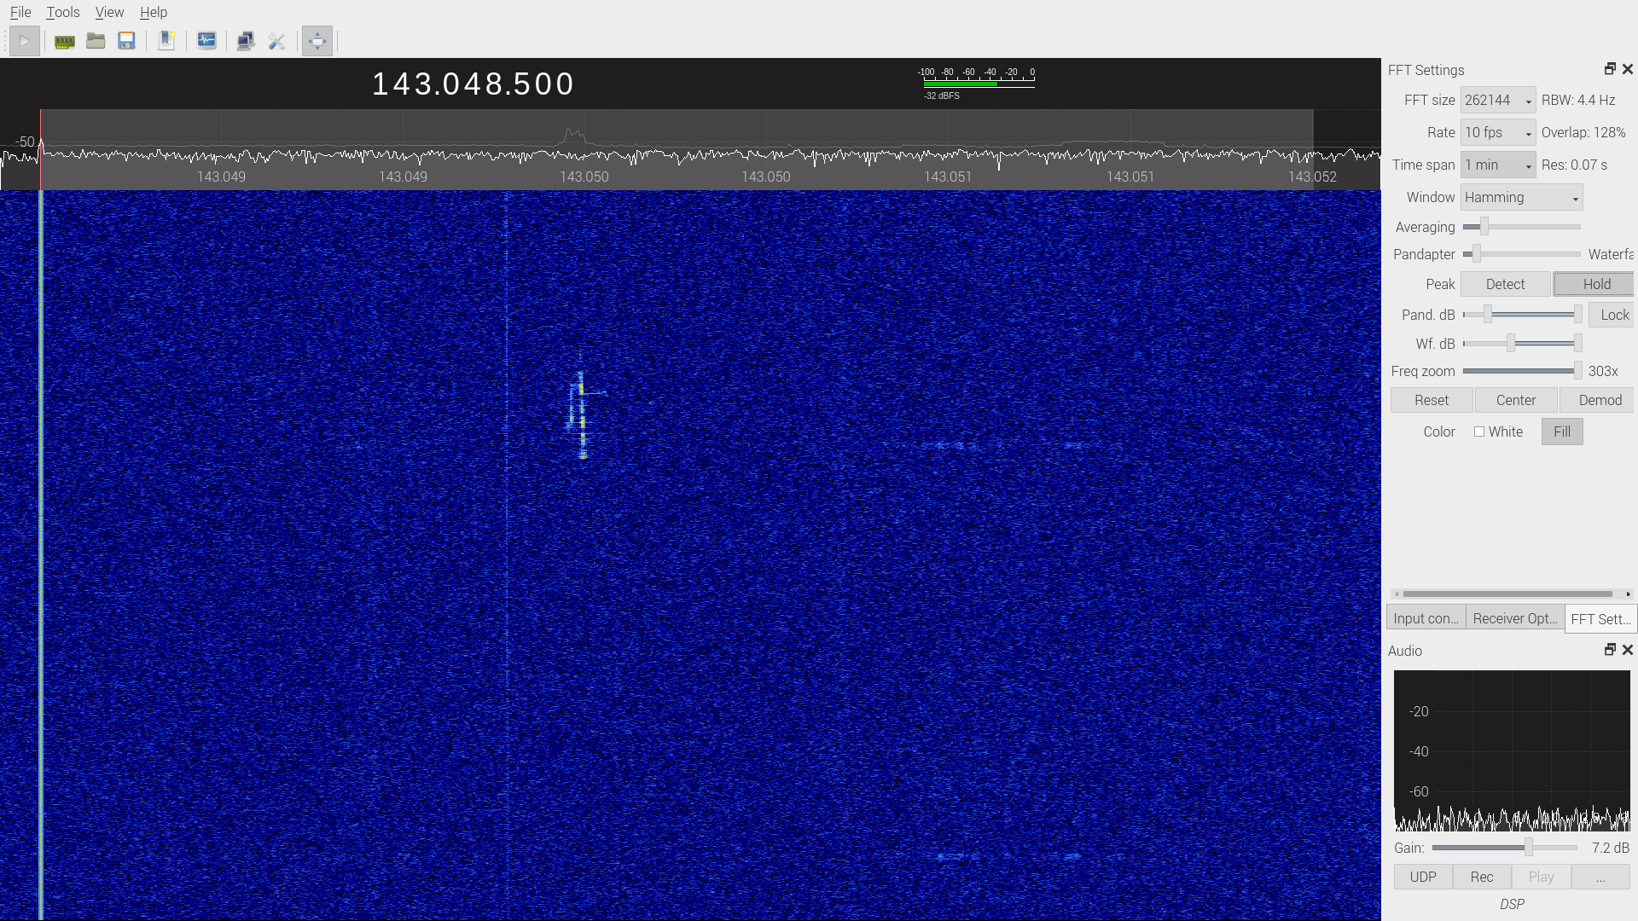
Task: Expand the FFT size dropdown
Action: point(1498,100)
